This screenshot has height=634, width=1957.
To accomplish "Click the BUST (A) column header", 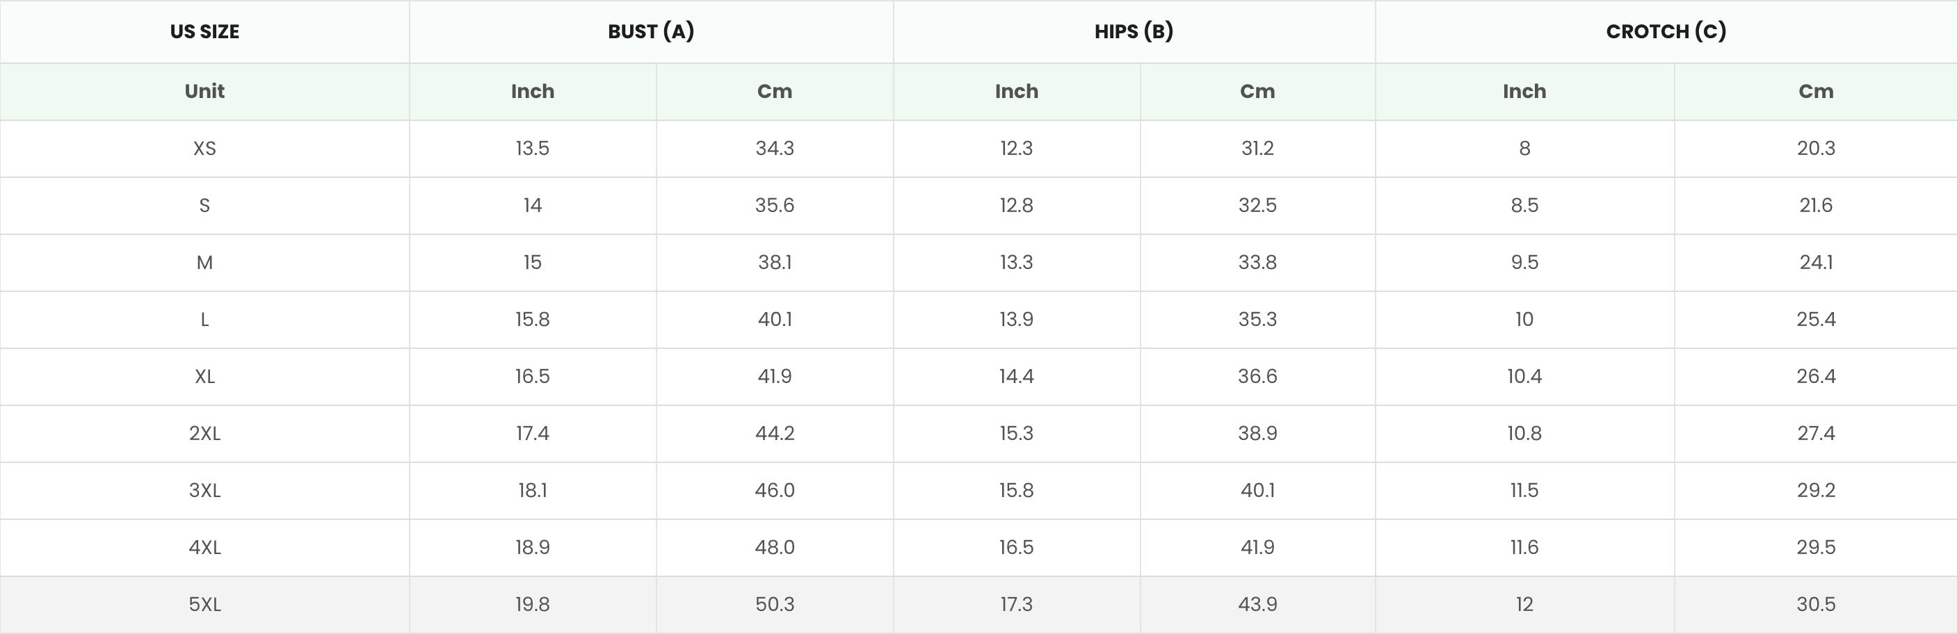I will (x=650, y=32).
